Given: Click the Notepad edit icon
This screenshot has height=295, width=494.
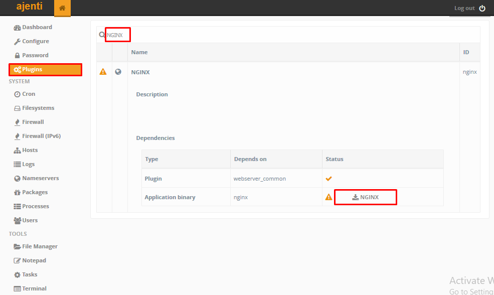Looking at the screenshot, I should [x=17, y=261].
